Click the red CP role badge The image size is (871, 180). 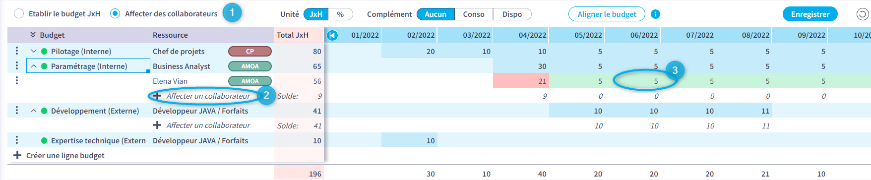click(250, 51)
